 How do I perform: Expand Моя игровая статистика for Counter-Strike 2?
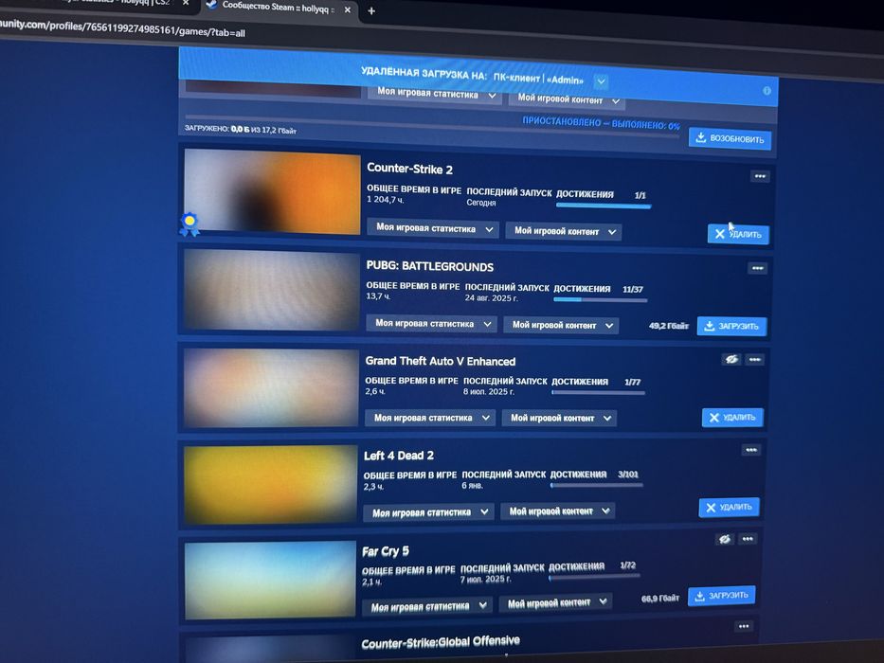(x=432, y=228)
